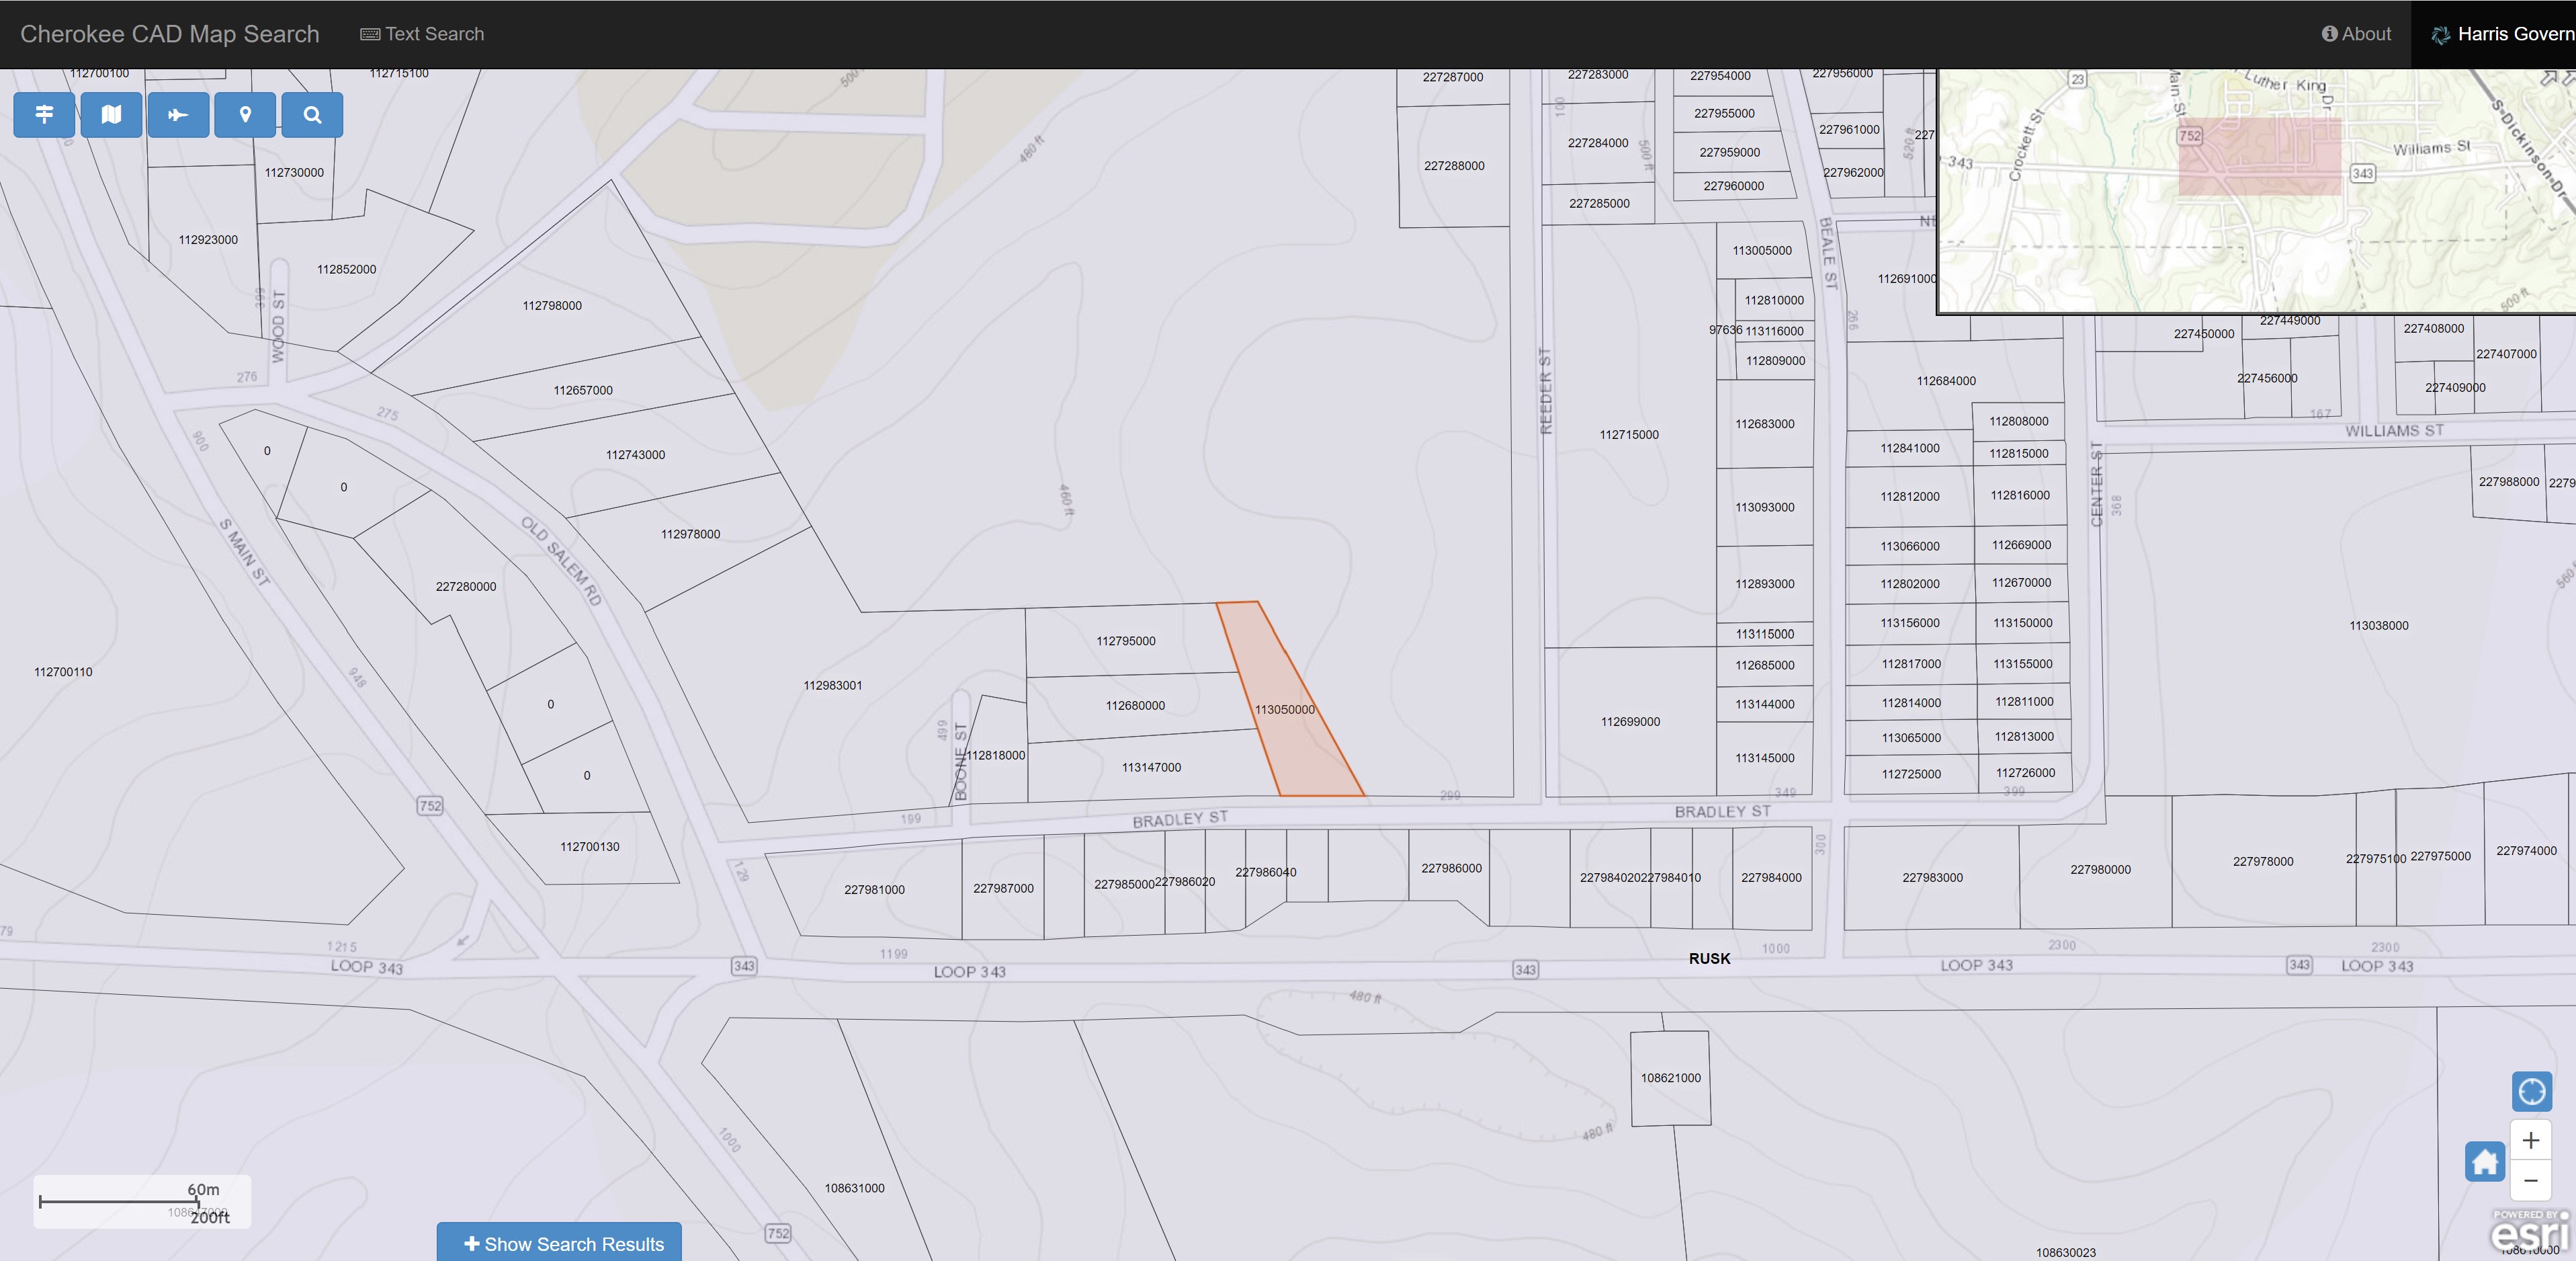Click the jet plane aerial imagery button
Screen dimensions: 2576x1261
(x=178, y=114)
